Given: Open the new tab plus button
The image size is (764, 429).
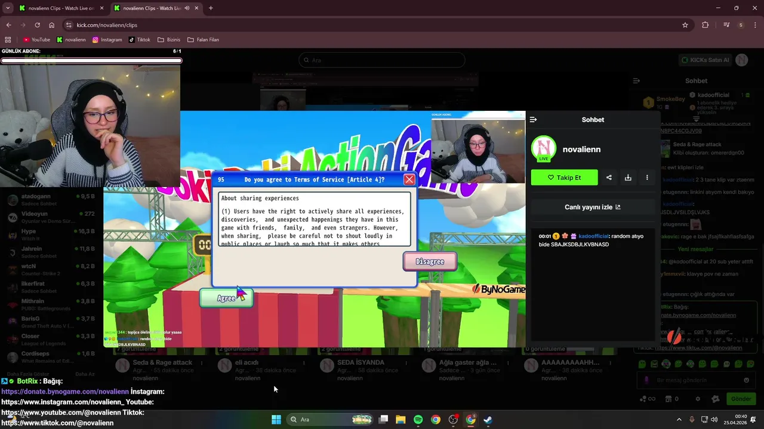Looking at the screenshot, I should tap(211, 8).
